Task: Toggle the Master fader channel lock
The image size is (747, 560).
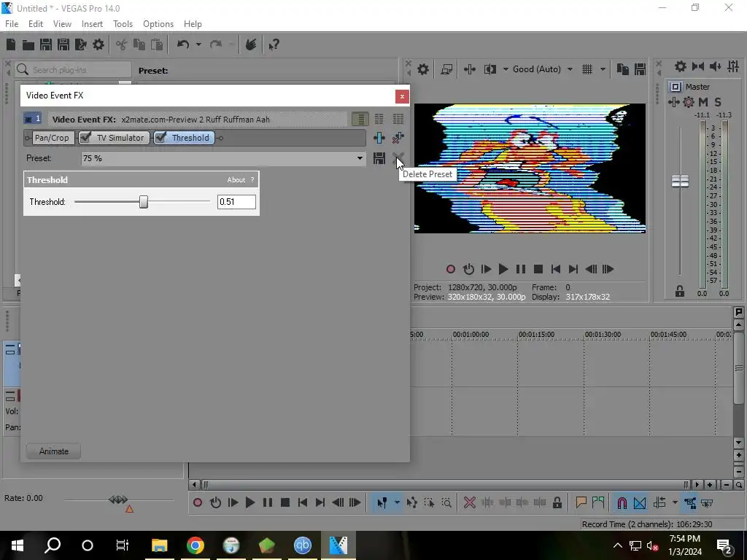Action: 680,291
